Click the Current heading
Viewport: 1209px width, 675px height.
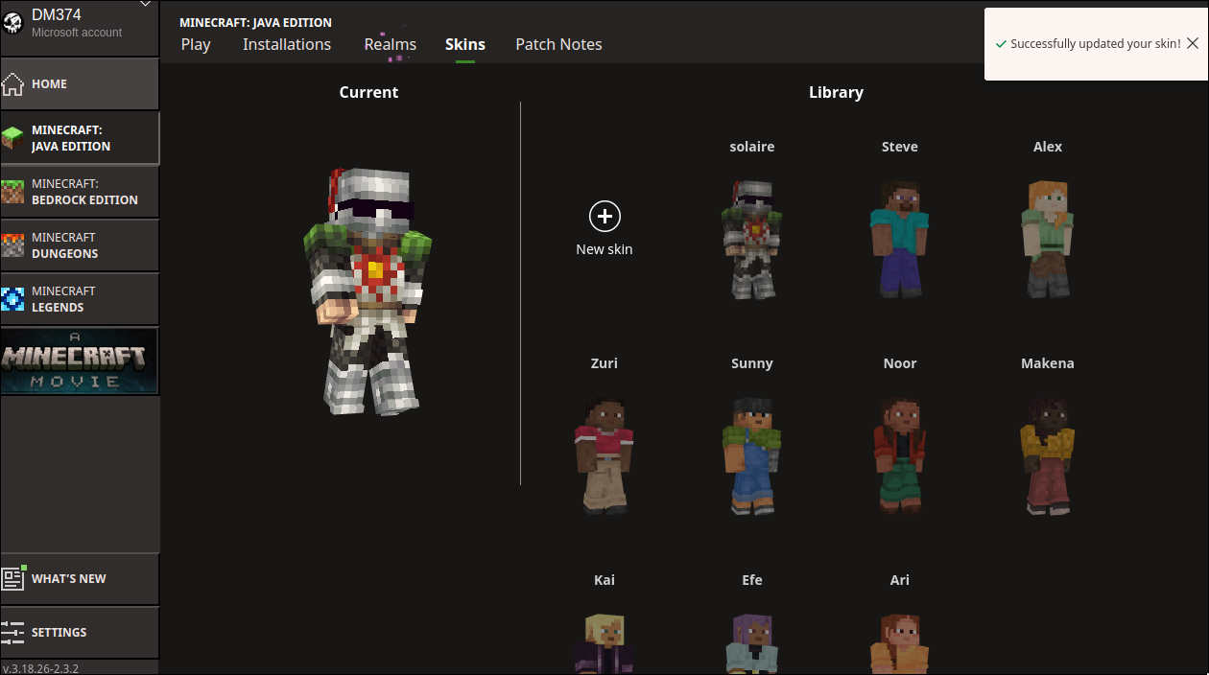(368, 92)
